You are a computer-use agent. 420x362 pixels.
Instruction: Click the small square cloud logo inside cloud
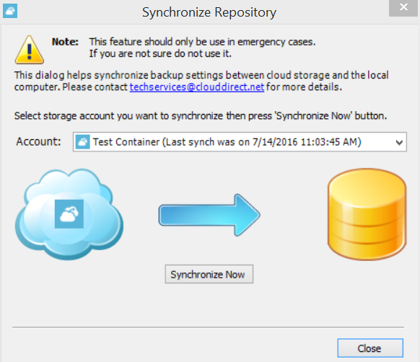[x=69, y=214]
